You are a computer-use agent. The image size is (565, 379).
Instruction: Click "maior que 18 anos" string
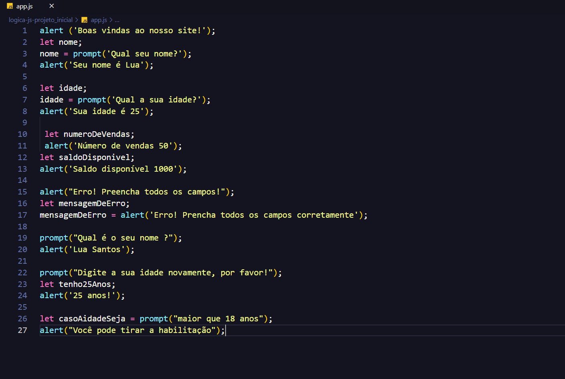tap(218, 319)
